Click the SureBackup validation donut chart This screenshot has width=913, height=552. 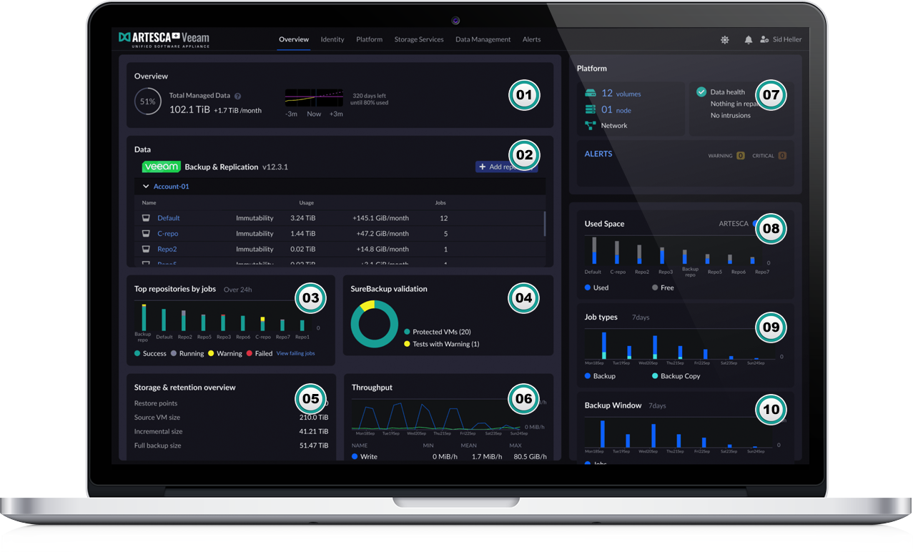374,325
